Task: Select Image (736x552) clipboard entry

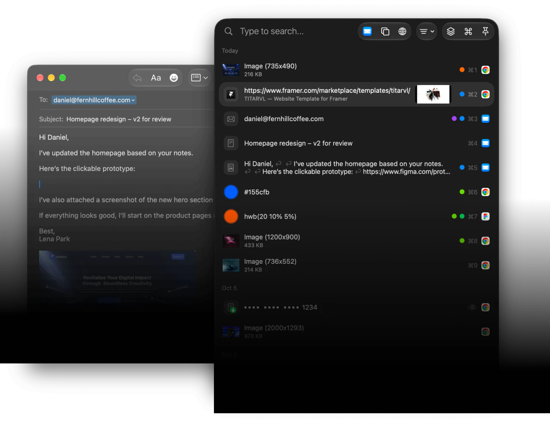Action: [357, 265]
